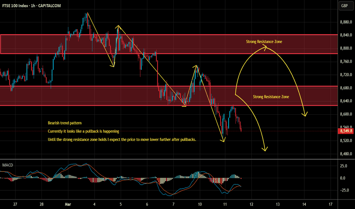The height and width of the screenshot is (209, 355).
Task: Click the 8,880.0 price scale label
Action: tap(346, 22)
